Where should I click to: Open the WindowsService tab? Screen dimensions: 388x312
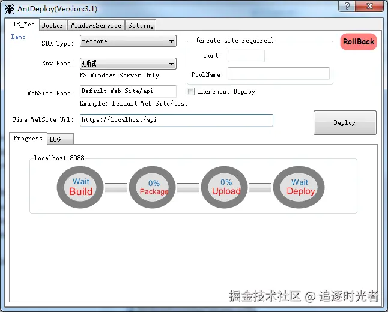95,25
